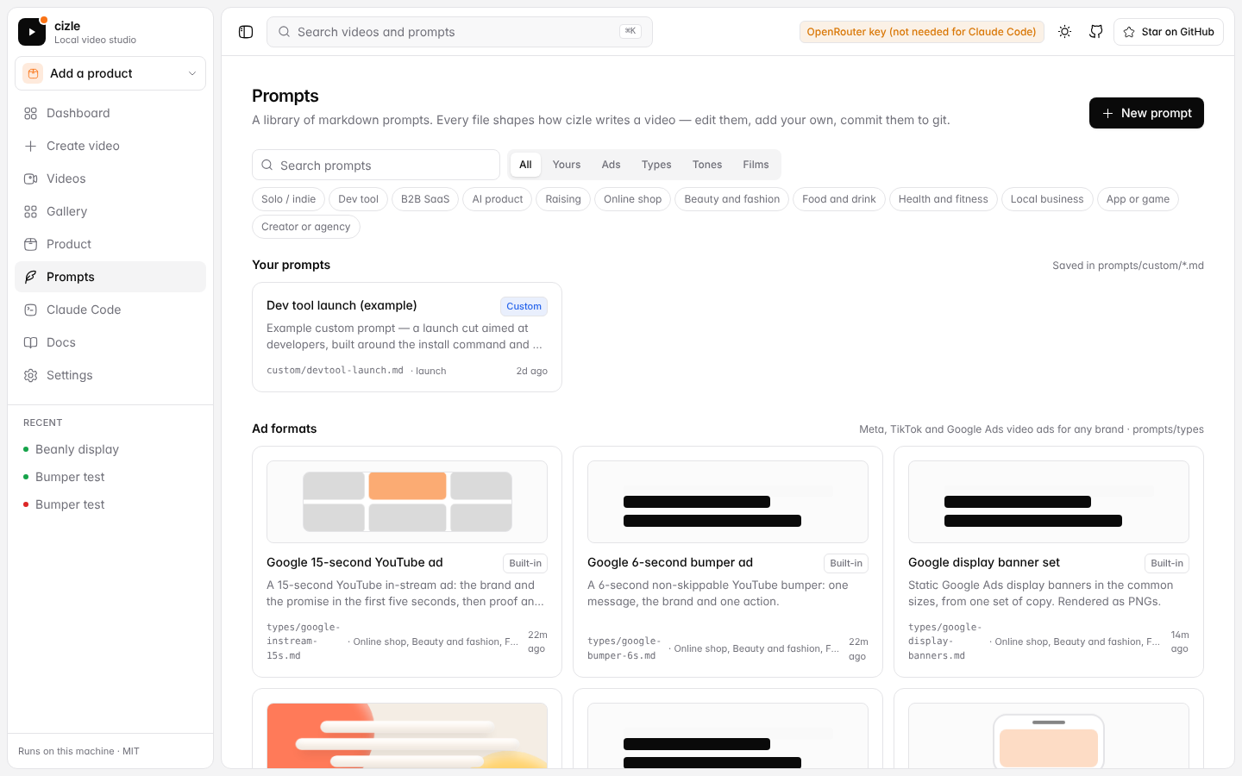Switch to the Films tab
The width and height of the screenshot is (1242, 776).
(x=756, y=165)
